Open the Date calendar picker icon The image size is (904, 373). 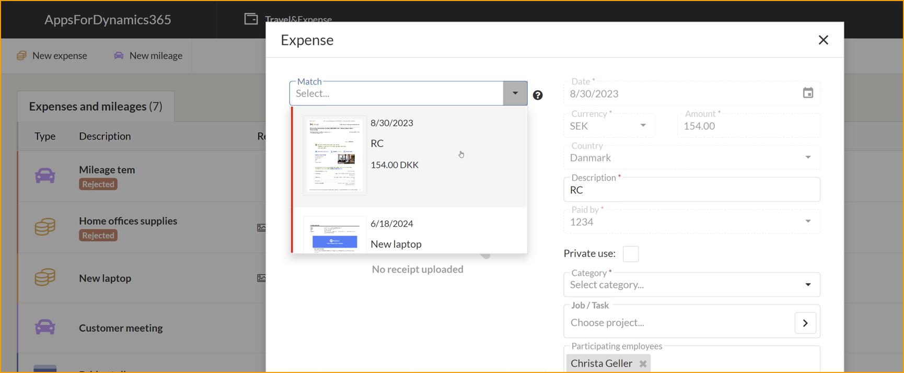(808, 93)
